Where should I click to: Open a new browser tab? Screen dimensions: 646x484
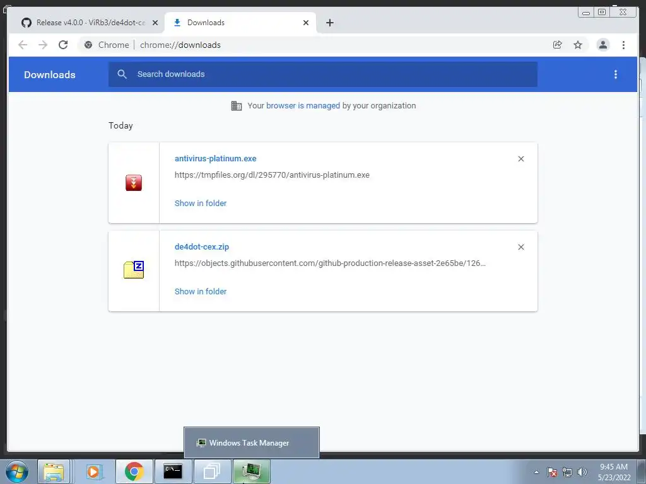(x=329, y=23)
